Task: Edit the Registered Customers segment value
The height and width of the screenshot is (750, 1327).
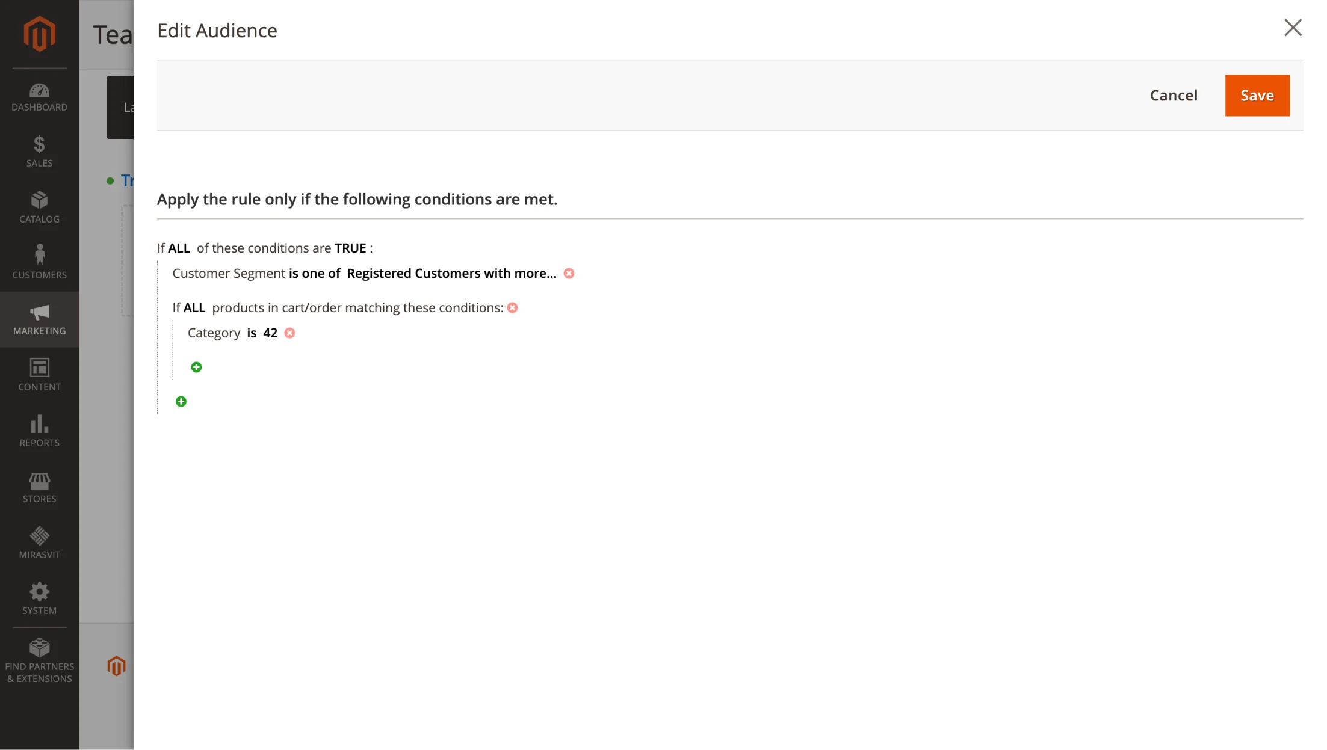Action: click(x=451, y=274)
